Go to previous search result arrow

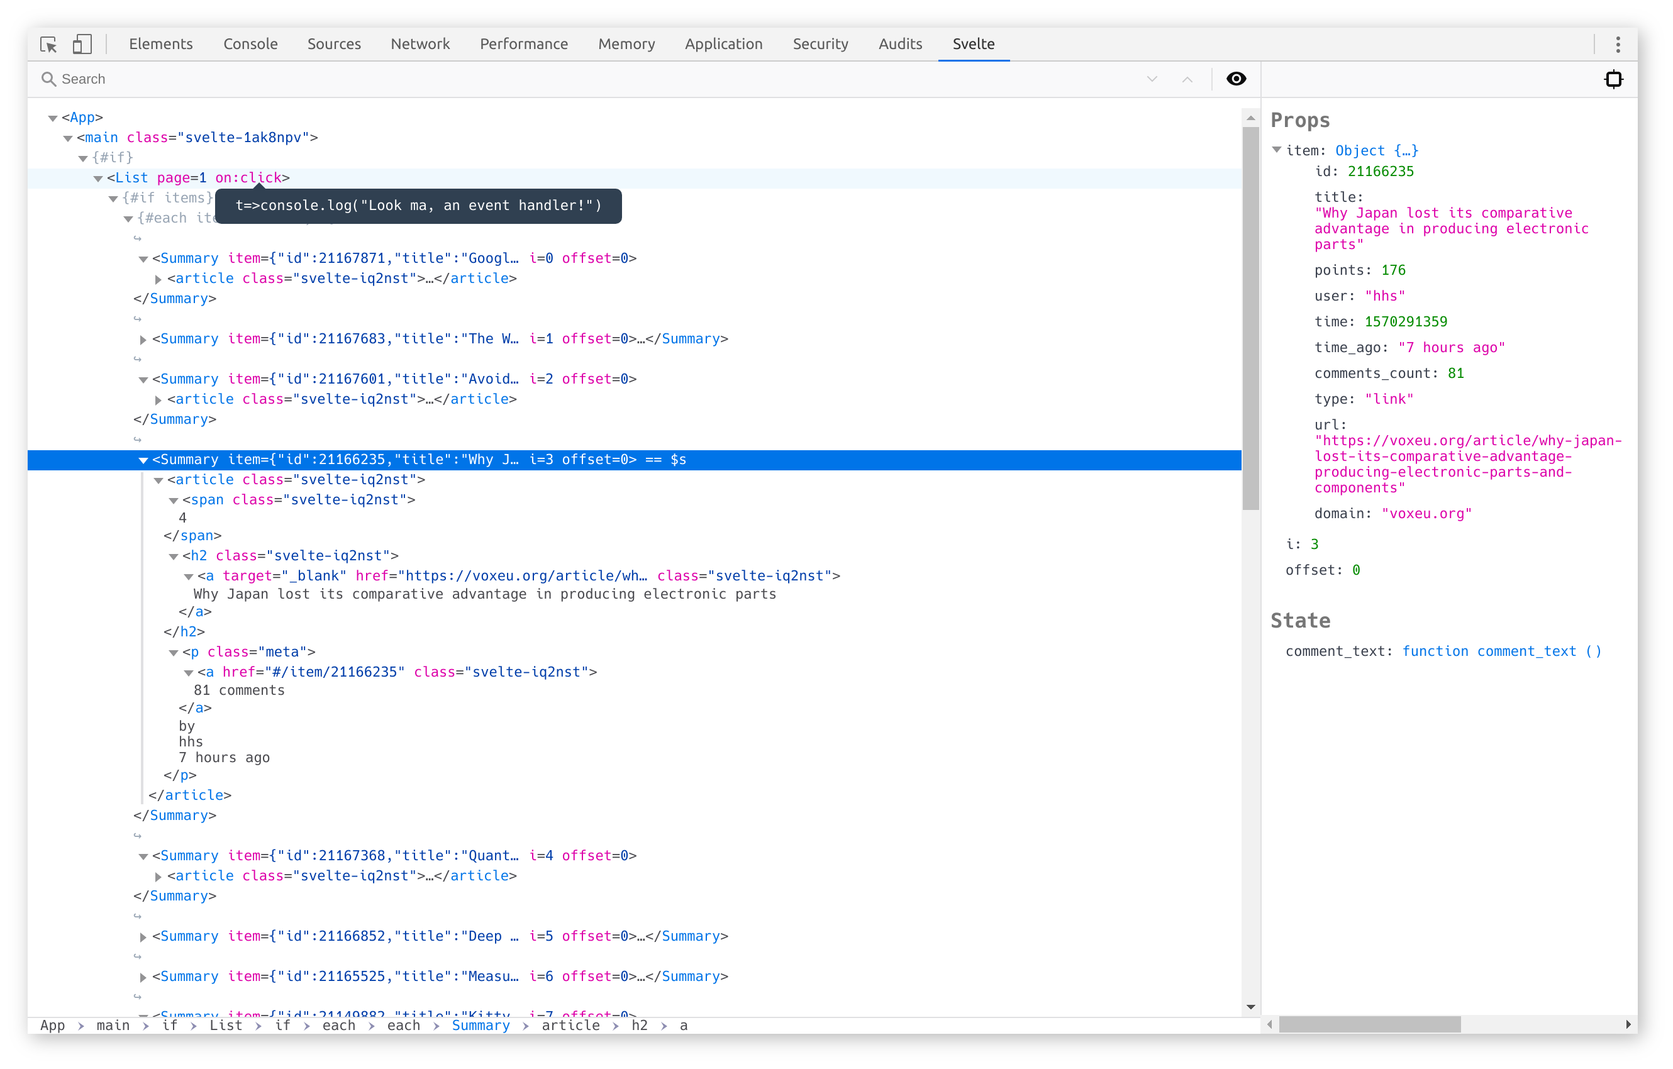(1187, 79)
